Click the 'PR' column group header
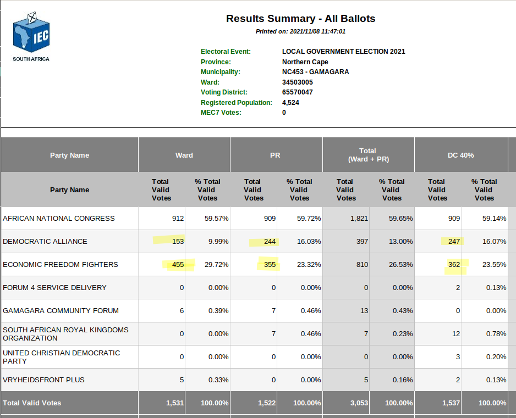Screen dimensions: 516x418 tap(275, 155)
